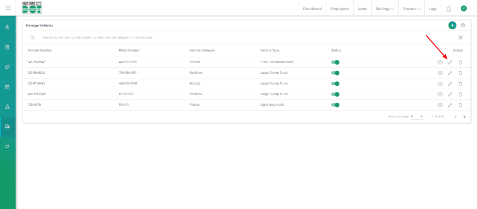
Task: Go to next page of vehicles
Action: 464,117
